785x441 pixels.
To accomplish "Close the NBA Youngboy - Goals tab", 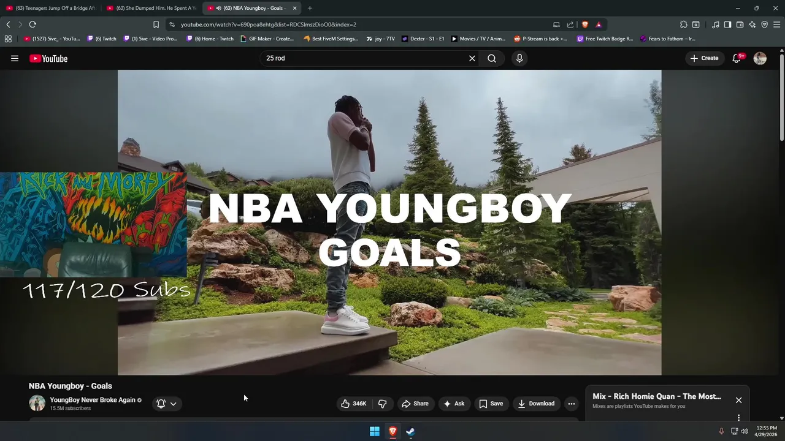I will point(294,8).
